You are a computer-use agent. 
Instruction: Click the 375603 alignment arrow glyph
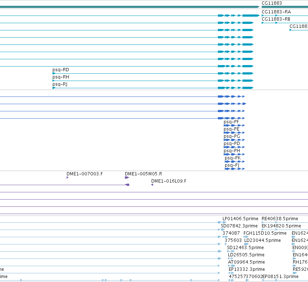[x=226, y=244]
